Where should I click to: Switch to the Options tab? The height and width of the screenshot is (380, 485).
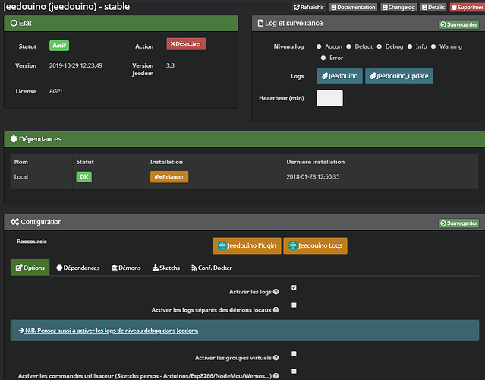pyautogui.click(x=30, y=268)
